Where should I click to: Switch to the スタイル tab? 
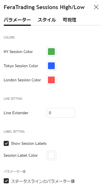47,20
